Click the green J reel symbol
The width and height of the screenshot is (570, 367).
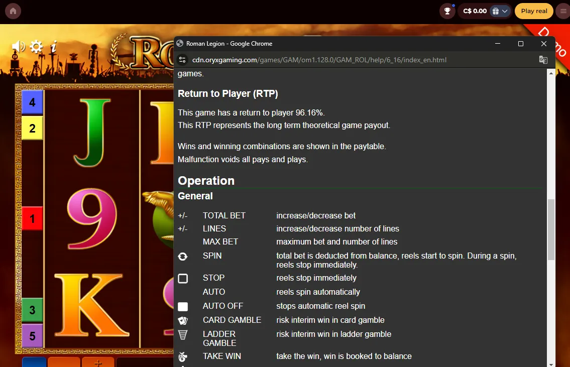point(91,132)
